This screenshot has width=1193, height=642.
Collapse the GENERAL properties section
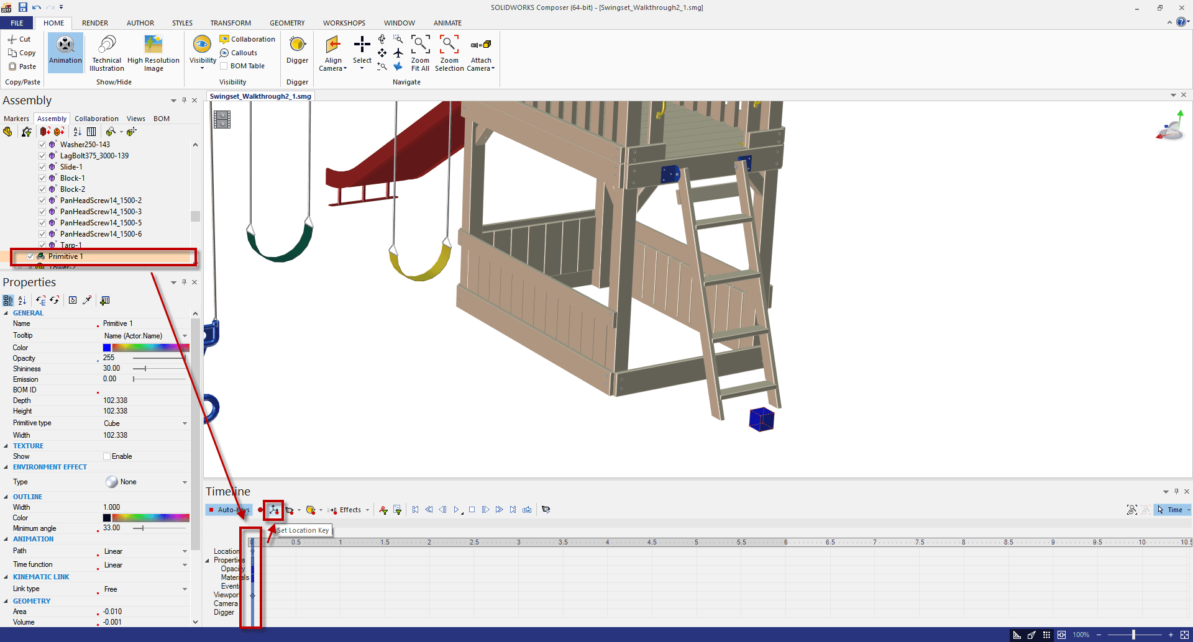6,314
